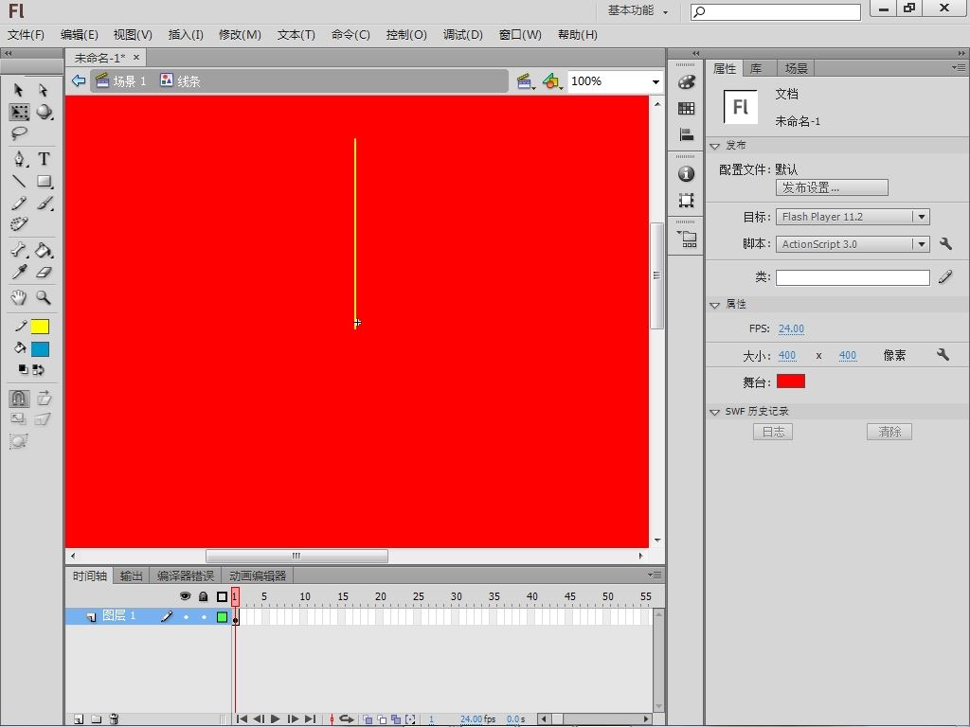Click 场景 1 in the breadcrumb
970x727 pixels.
[x=121, y=81]
